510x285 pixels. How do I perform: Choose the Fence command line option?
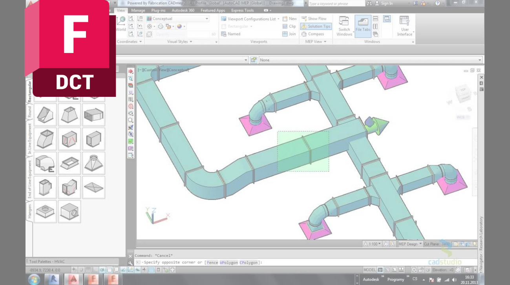tap(212, 263)
